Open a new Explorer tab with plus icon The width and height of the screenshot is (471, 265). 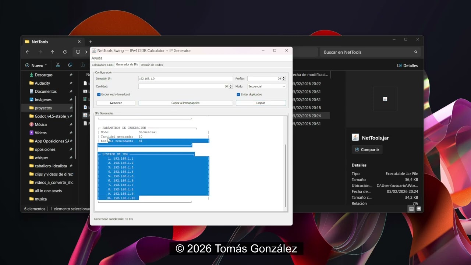point(91,42)
